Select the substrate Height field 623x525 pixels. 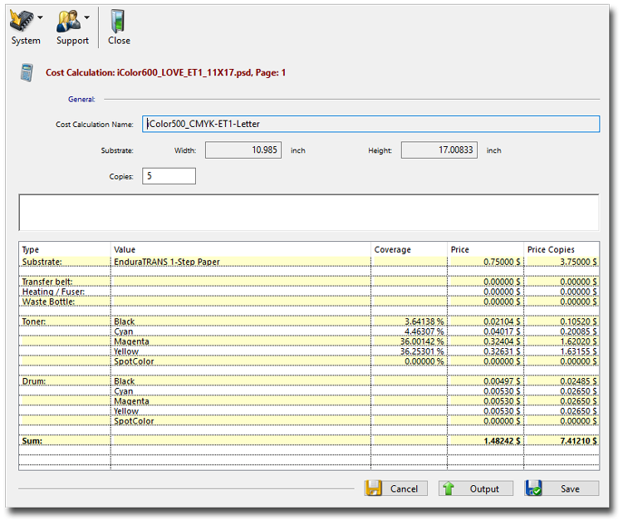click(439, 150)
